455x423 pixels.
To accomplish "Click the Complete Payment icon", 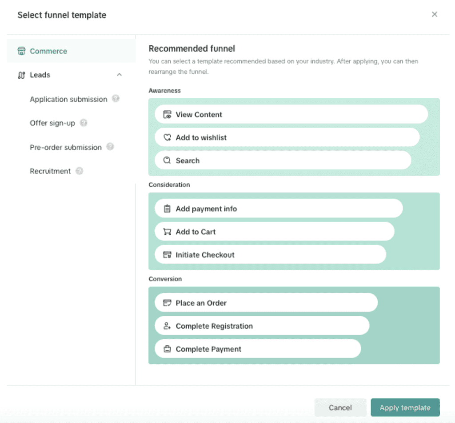I will (167, 349).
